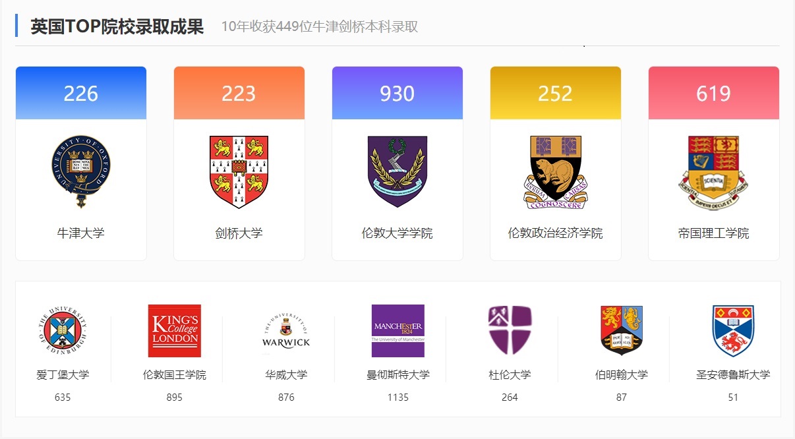
Task: Click the number 87 under Birmingham
Action: tap(622, 397)
